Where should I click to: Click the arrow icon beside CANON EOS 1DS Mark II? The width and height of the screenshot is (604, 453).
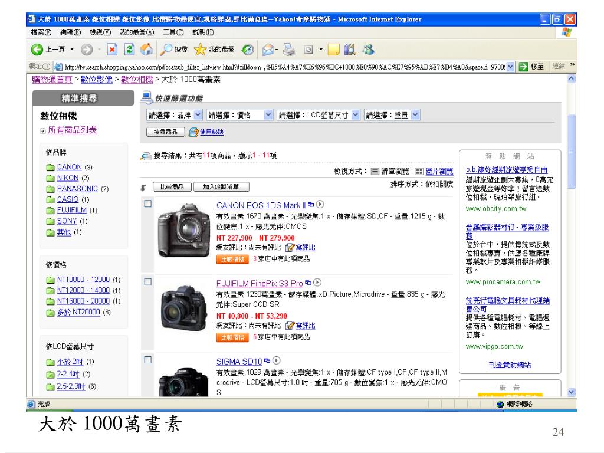320,205
